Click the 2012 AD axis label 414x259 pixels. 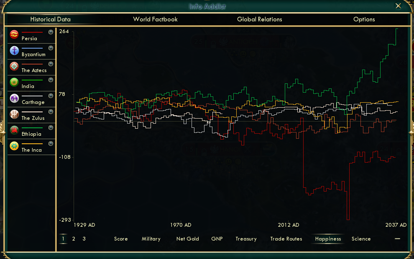click(288, 225)
